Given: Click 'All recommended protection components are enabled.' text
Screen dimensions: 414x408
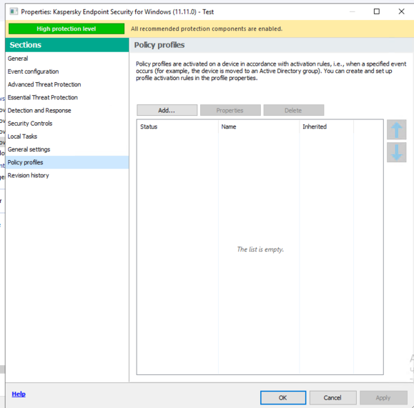Looking at the screenshot, I should coord(206,28).
